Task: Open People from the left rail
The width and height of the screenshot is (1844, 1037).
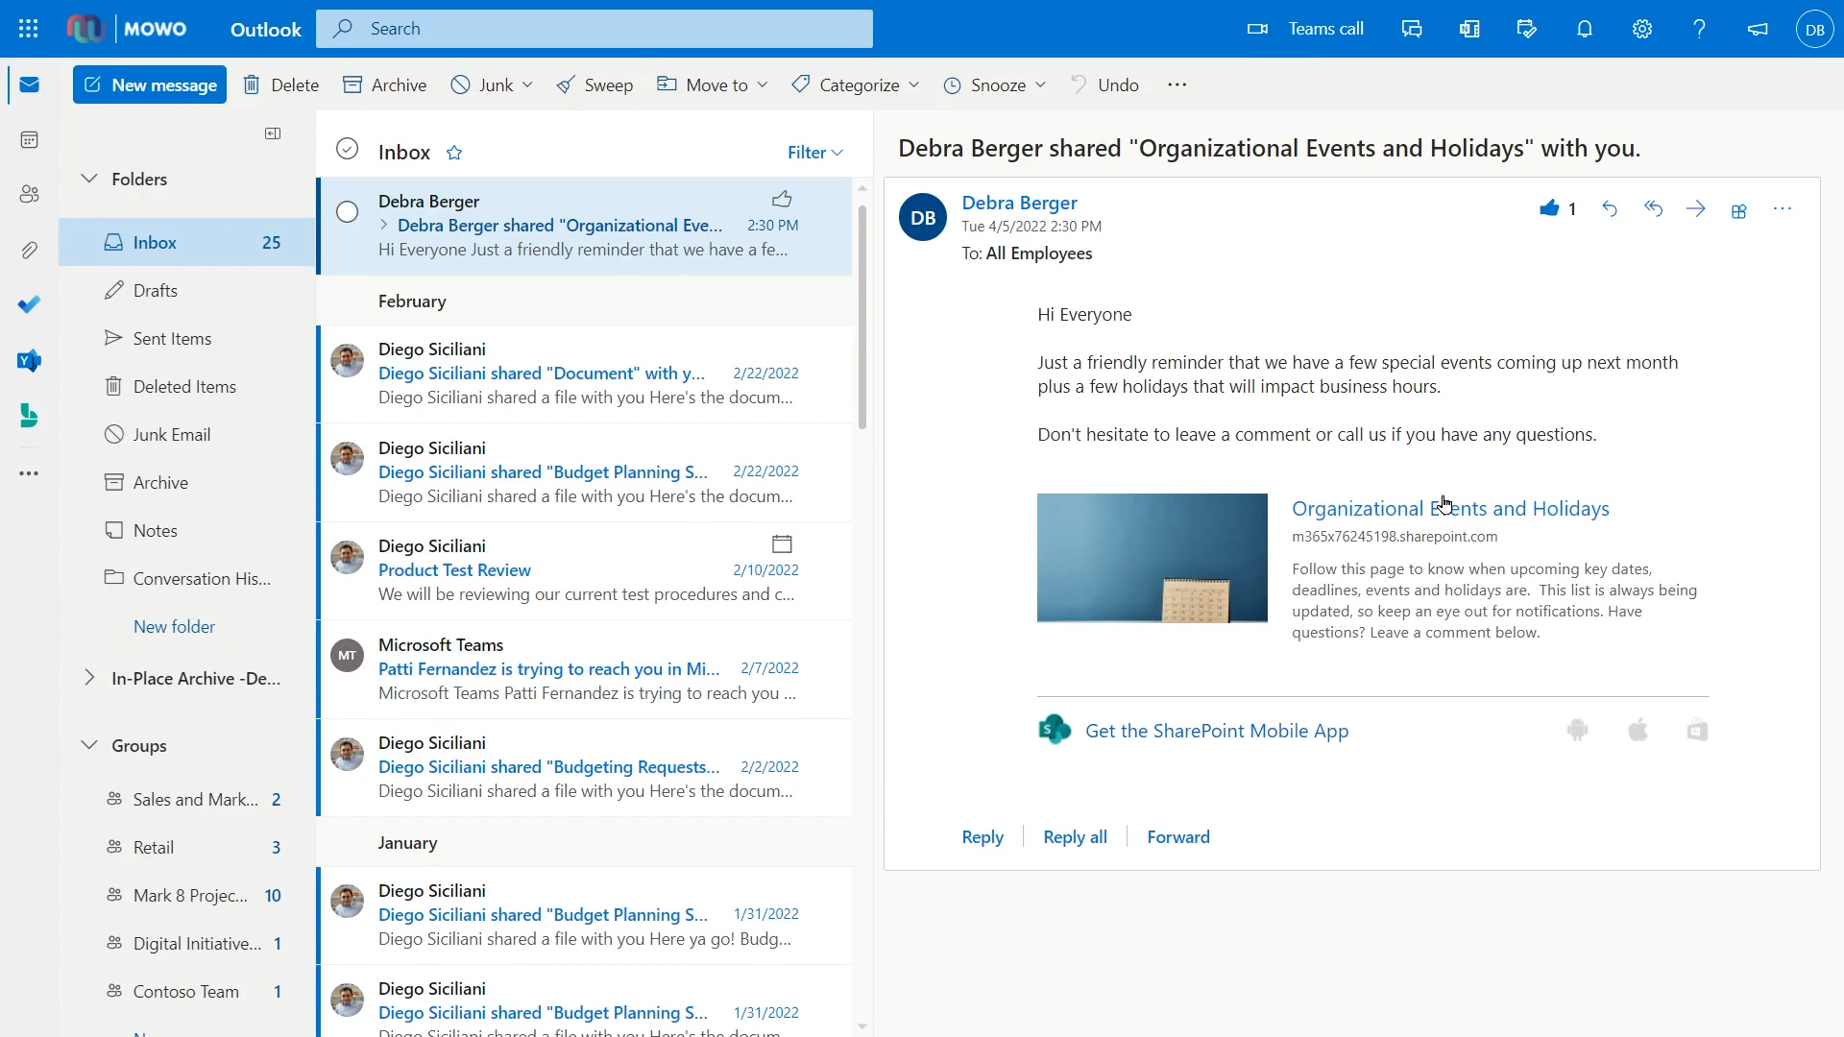Action: 29,194
